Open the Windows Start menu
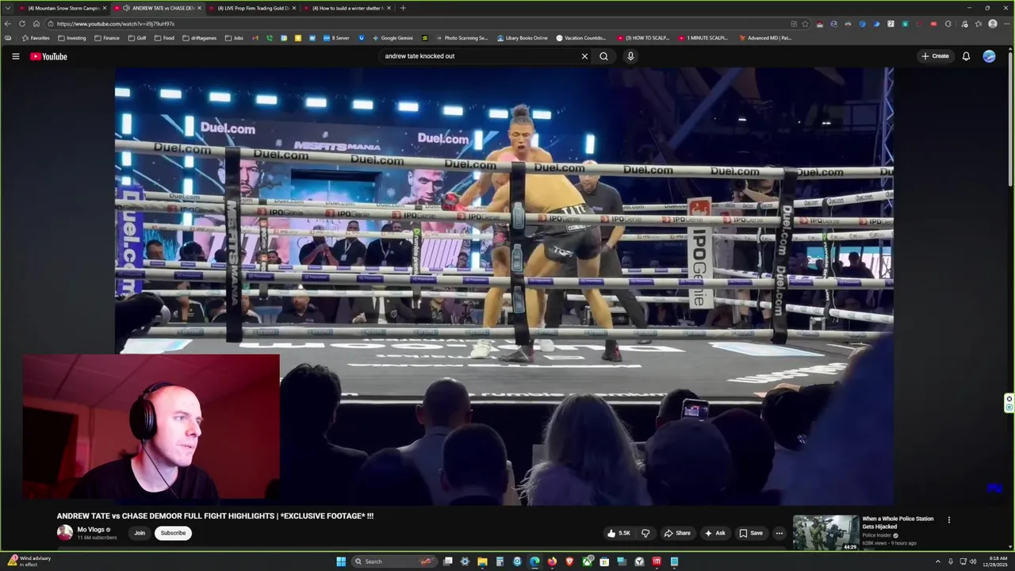The image size is (1015, 571). click(x=341, y=561)
